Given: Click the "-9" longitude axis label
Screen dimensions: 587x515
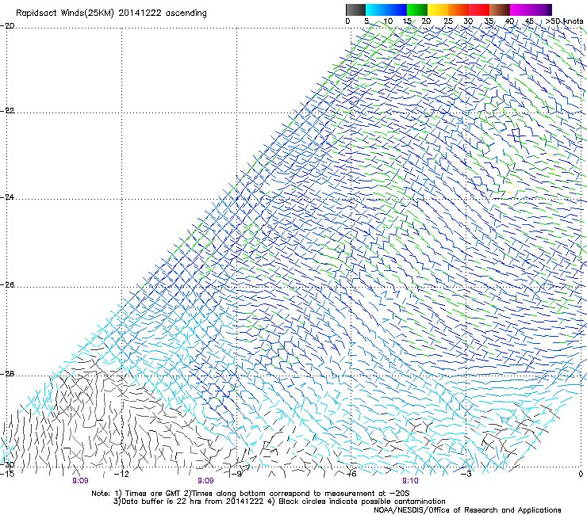Looking at the screenshot, I should [x=236, y=474].
